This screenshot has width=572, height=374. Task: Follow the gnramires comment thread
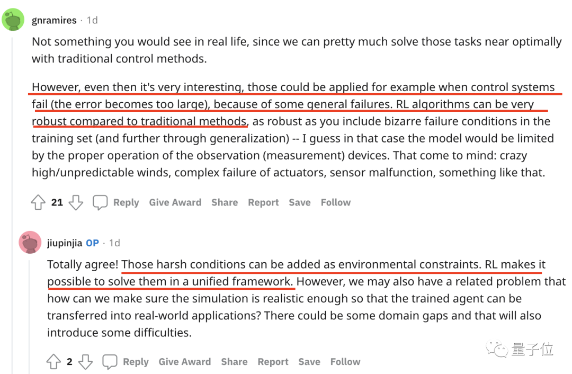point(336,202)
